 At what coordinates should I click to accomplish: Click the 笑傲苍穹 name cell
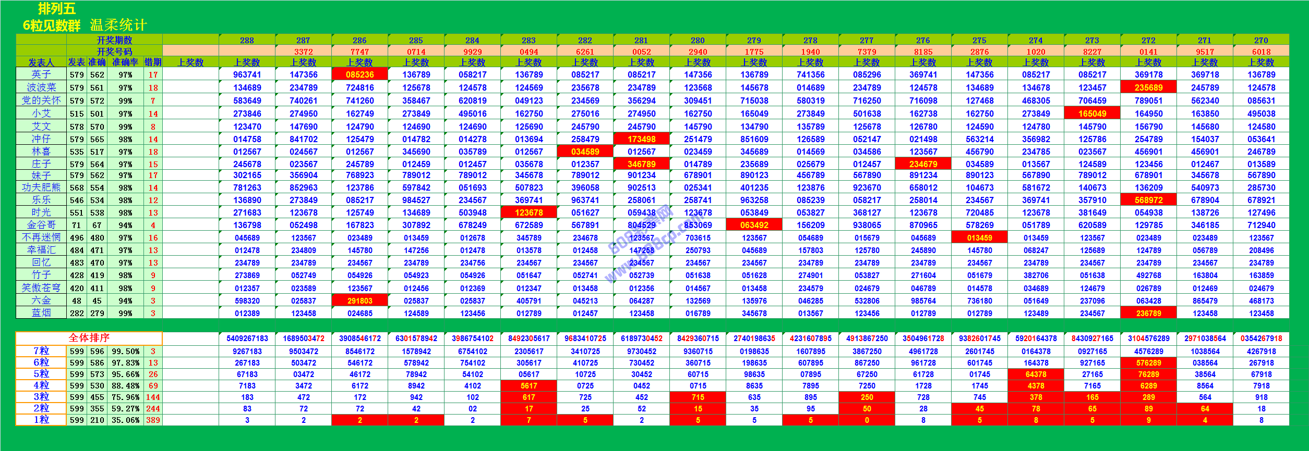coord(41,288)
